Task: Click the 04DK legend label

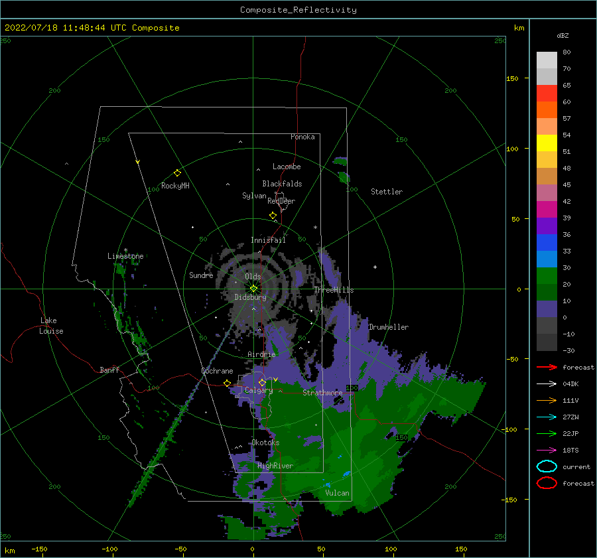Action: 570,384
